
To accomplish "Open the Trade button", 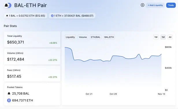I will 171,5.
